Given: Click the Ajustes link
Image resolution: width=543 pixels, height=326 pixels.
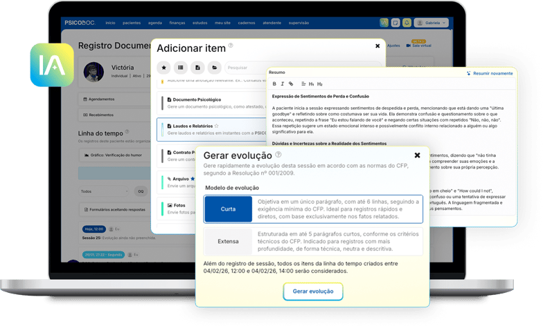Looking at the screenshot, I should tap(393, 46).
